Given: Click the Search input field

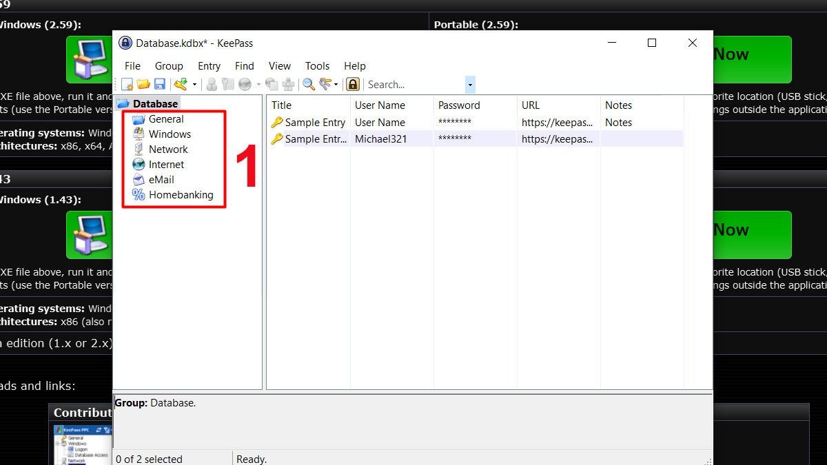Looking at the screenshot, I should click(415, 85).
